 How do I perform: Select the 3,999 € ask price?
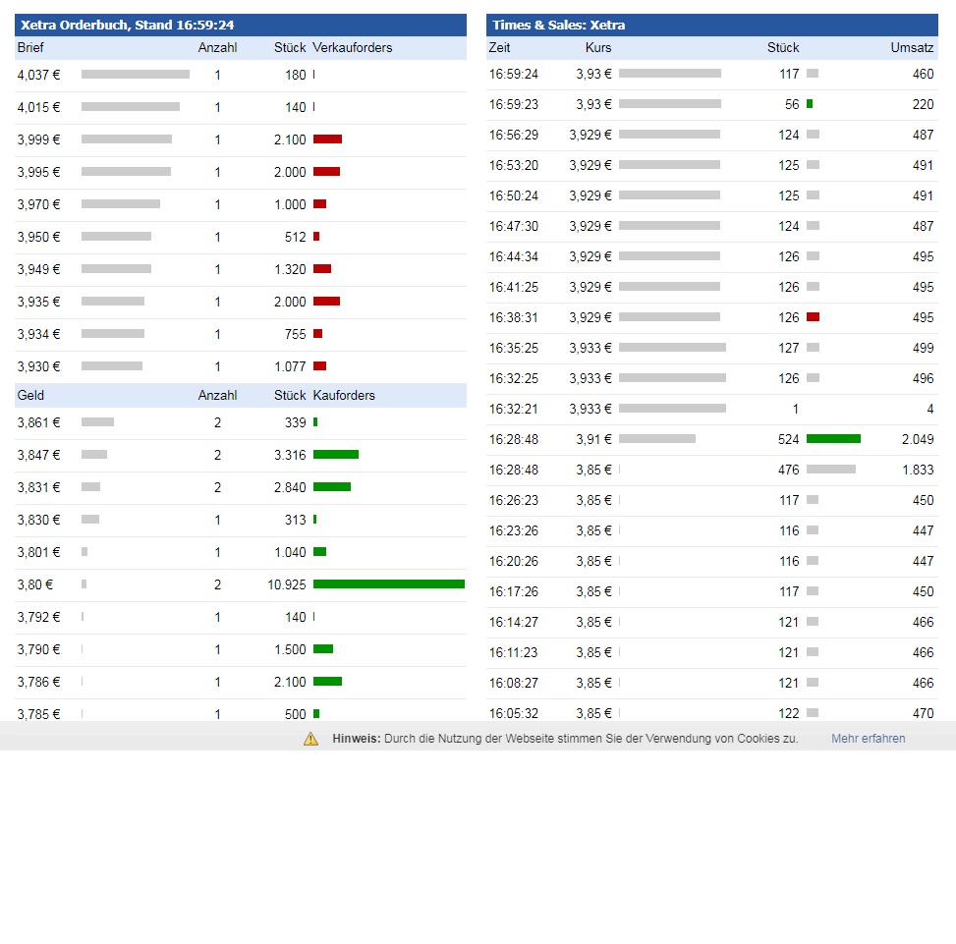coord(39,139)
